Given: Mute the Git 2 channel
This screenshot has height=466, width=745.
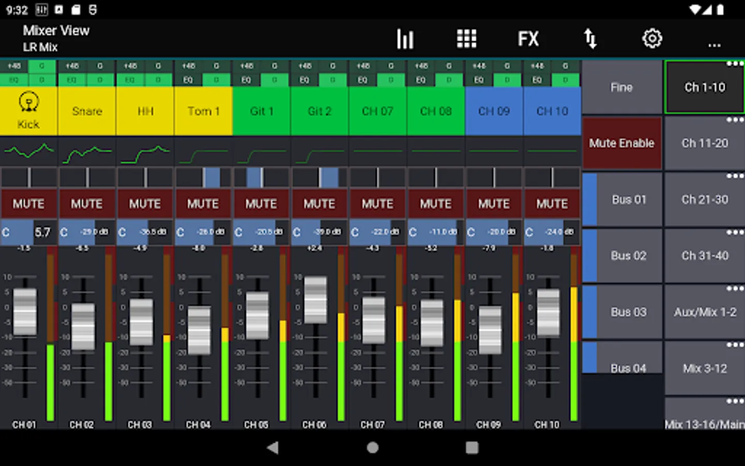Looking at the screenshot, I should pos(320,204).
